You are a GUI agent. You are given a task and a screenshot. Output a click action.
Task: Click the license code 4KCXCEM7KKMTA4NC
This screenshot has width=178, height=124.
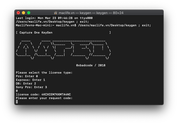[56, 94]
